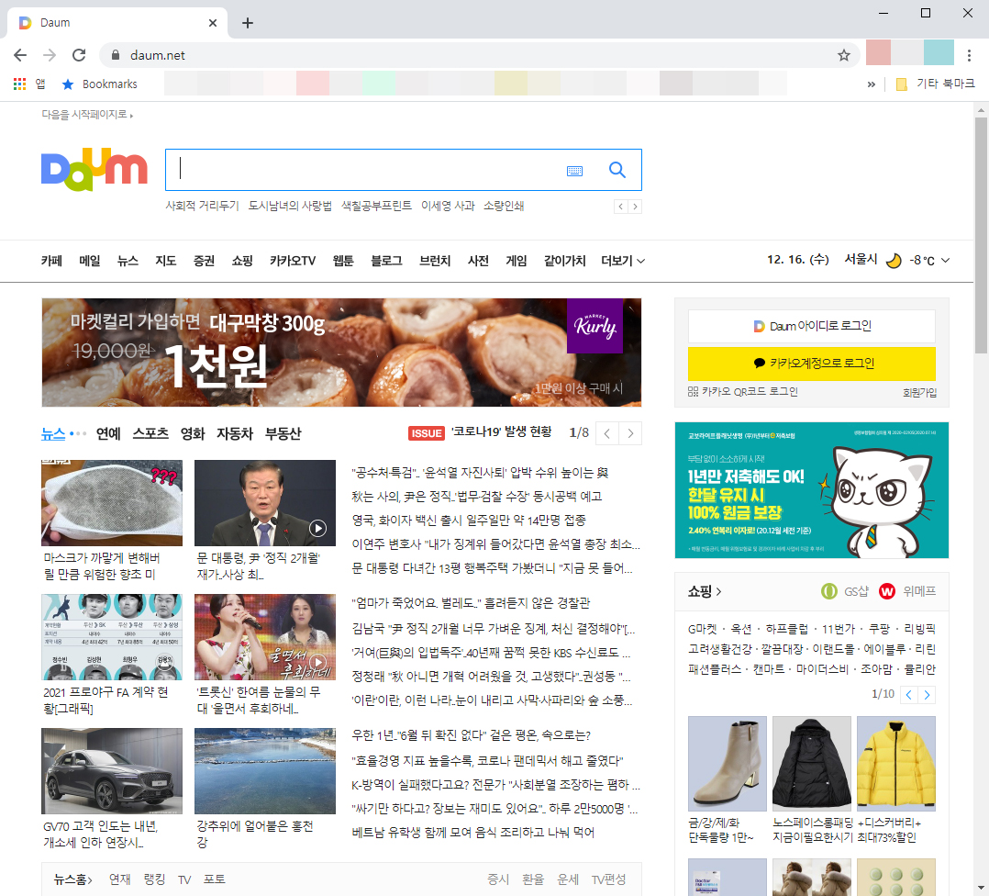This screenshot has height=896, width=989.
Task: Play the 문 대통령 news video
Action: [317, 528]
